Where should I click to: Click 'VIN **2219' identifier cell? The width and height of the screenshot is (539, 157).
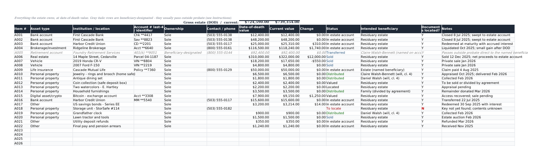pos(148,65)
